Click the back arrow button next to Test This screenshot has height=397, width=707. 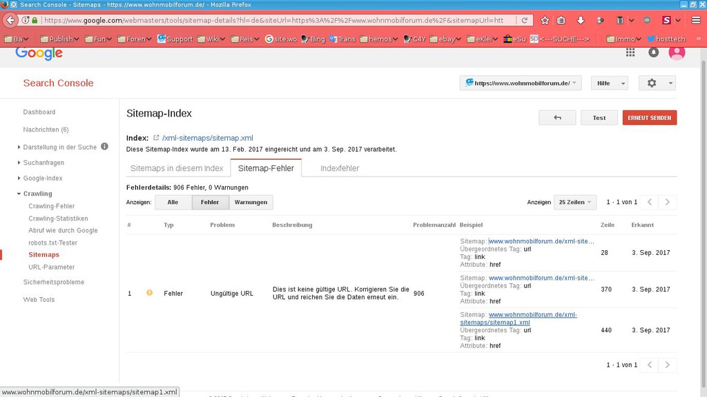click(x=557, y=118)
